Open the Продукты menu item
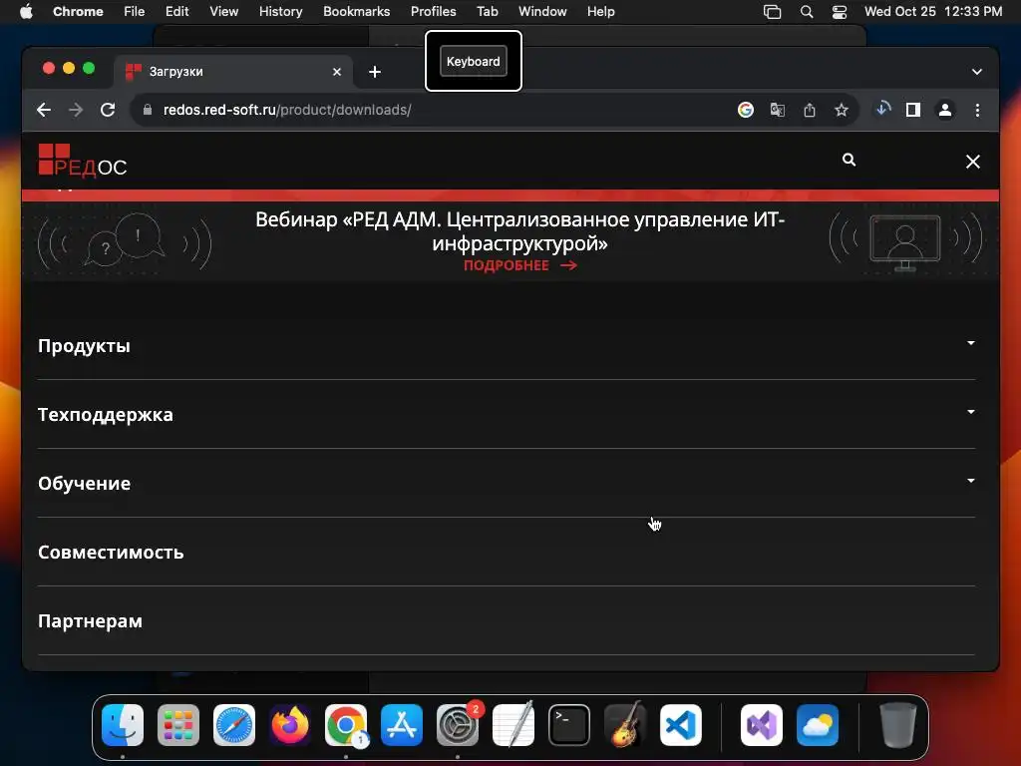1021x766 pixels. point(84,346)
